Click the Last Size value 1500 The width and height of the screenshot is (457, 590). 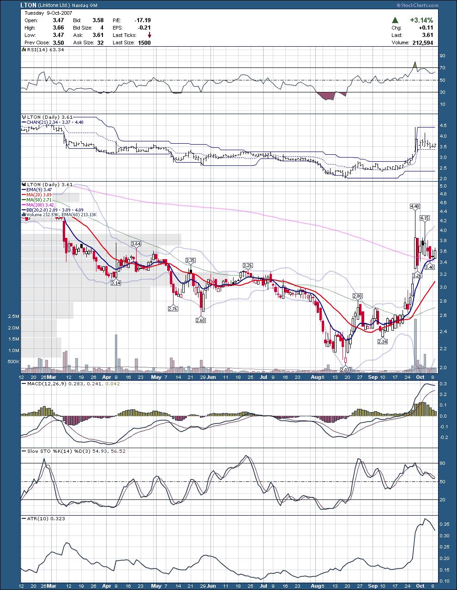pyautogui.click(x=144, y=43)
